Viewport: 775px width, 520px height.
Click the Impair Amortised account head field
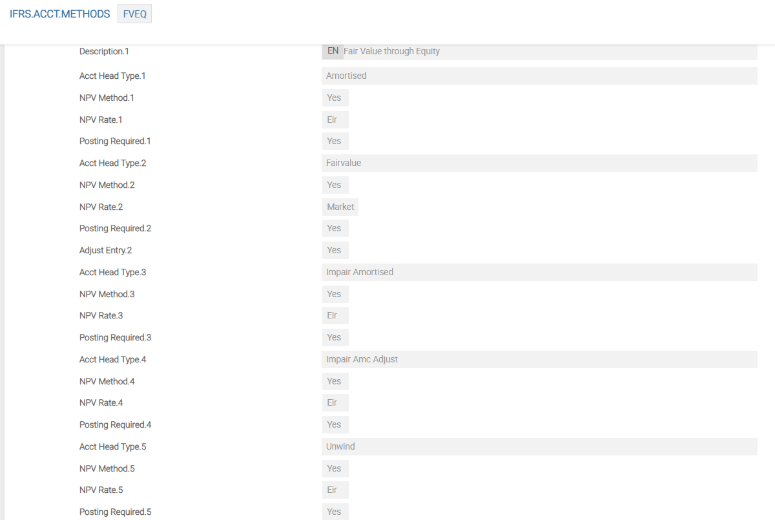pos(539,272)
